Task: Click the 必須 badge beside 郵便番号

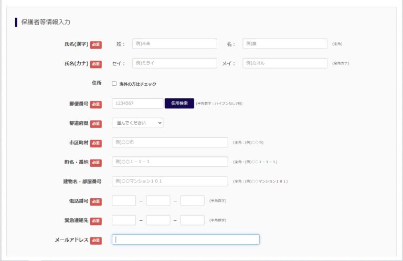Action: point(96,104)
